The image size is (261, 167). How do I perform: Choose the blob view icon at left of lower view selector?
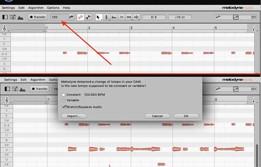(x=217, y=89)
